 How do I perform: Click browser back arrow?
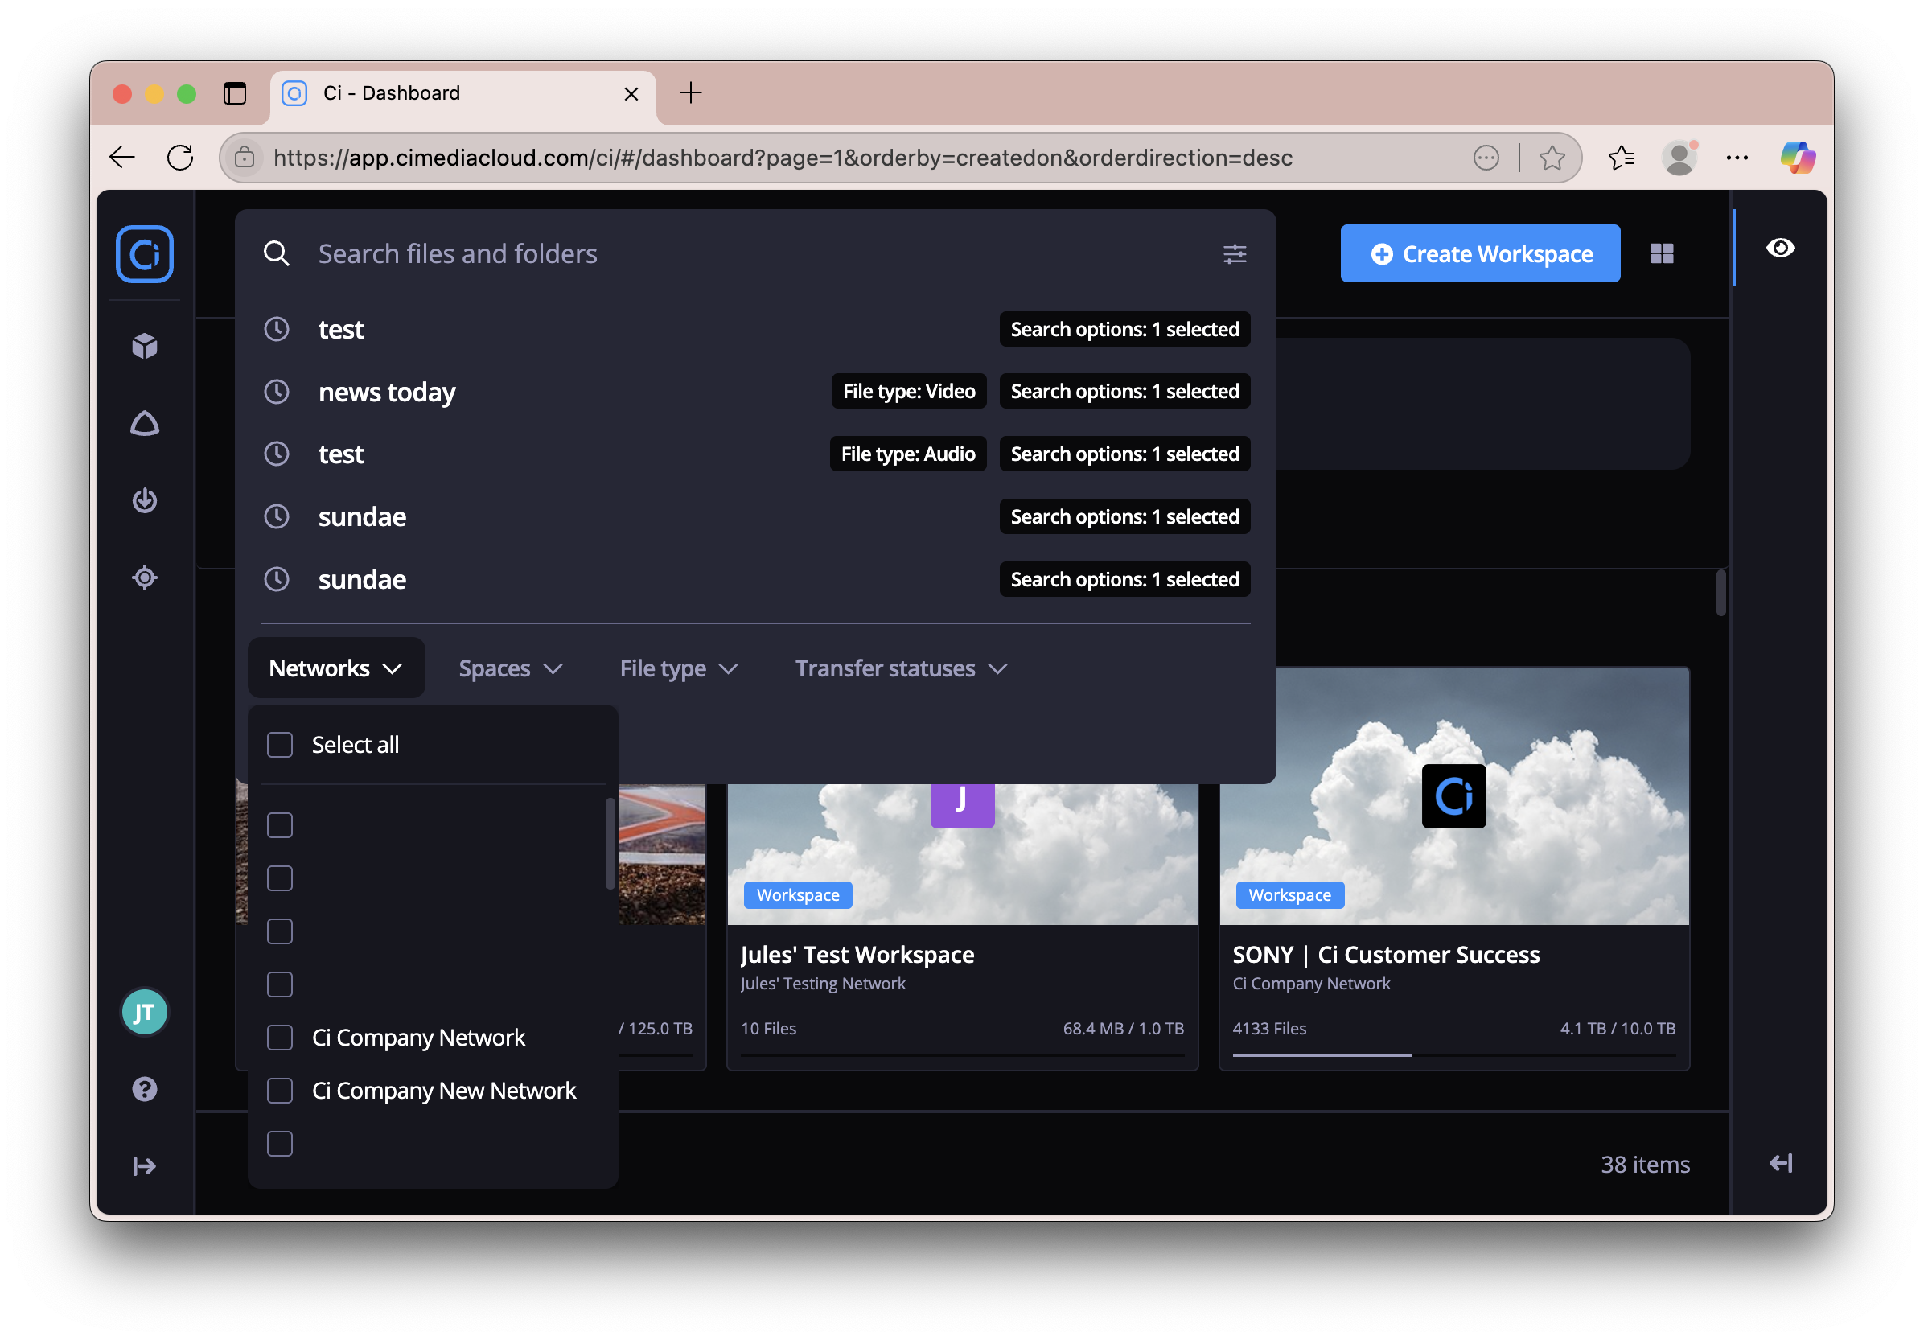pyautogui.click(x=122, y=158)
